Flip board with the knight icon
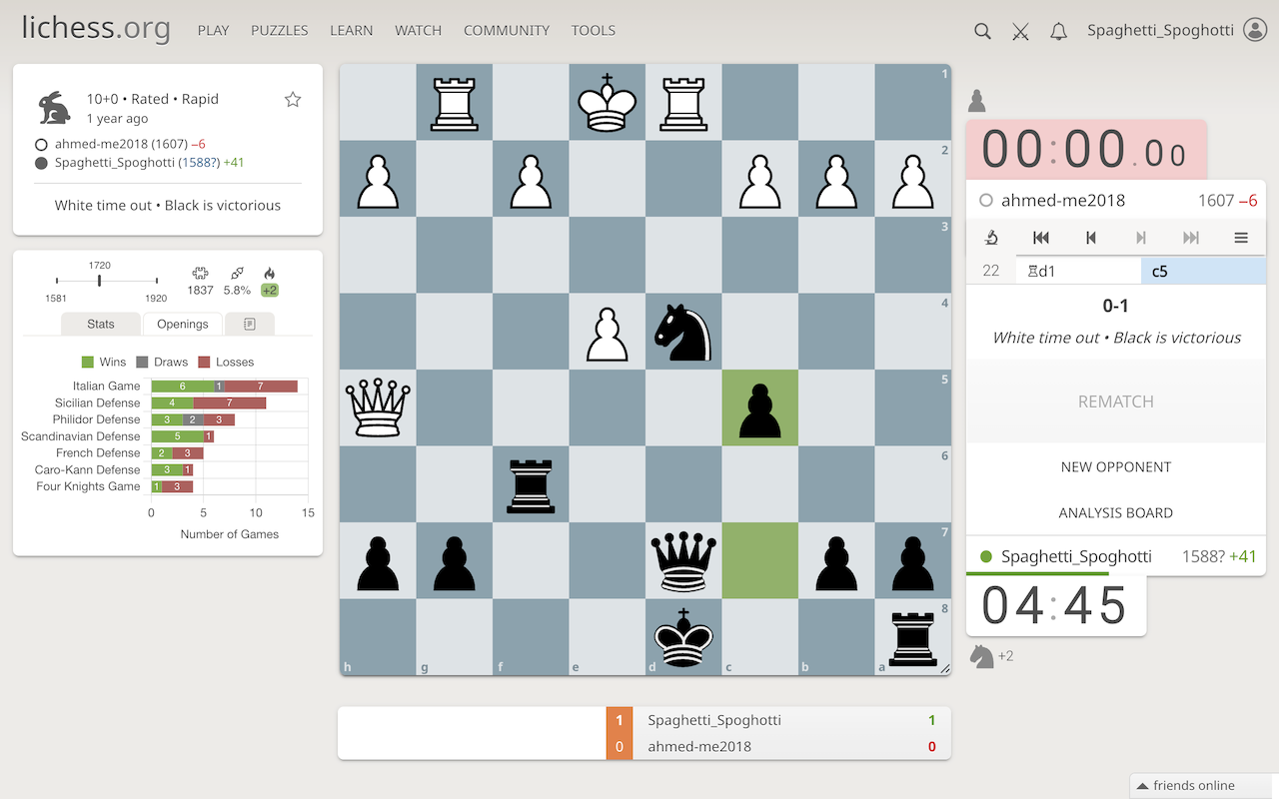 point(991,237)
